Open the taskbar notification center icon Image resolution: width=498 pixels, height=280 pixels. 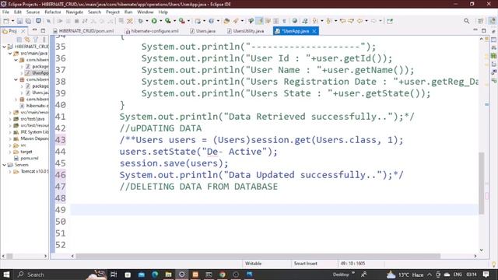[486, 275]
